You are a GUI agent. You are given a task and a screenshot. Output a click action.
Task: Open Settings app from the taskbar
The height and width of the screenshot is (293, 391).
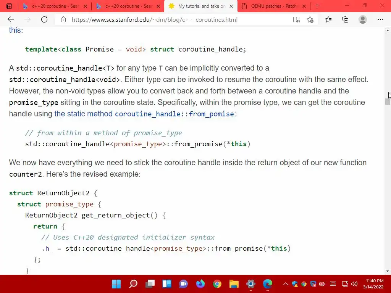pyautogui.click(x=251, y=284)
